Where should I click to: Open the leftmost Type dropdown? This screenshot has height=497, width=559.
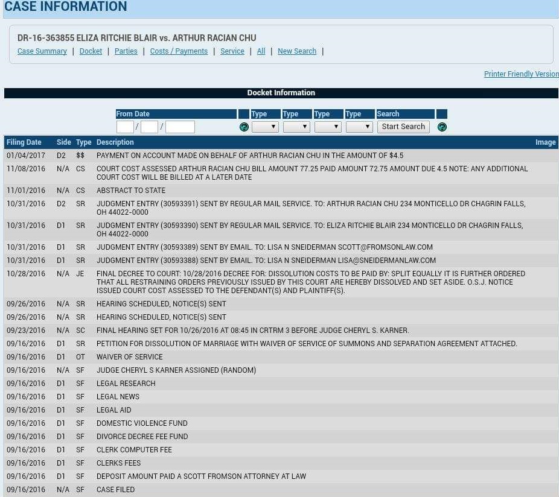coord(265,127)
